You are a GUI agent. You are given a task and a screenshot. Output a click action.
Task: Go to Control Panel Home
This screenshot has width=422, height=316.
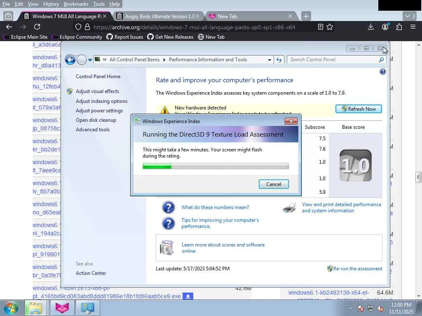pyautogui.click(x=98, y=76)
